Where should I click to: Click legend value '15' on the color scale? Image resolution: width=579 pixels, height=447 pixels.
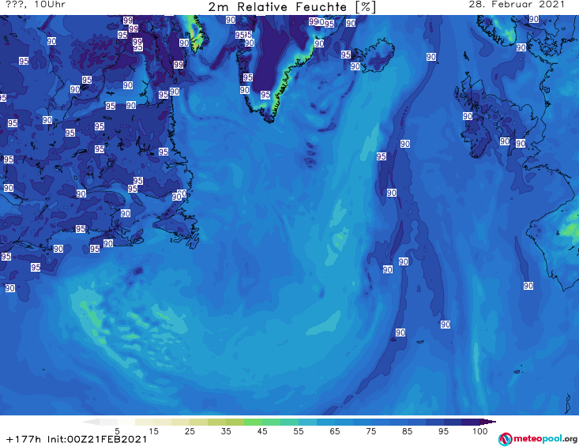(x=153, y=431)
